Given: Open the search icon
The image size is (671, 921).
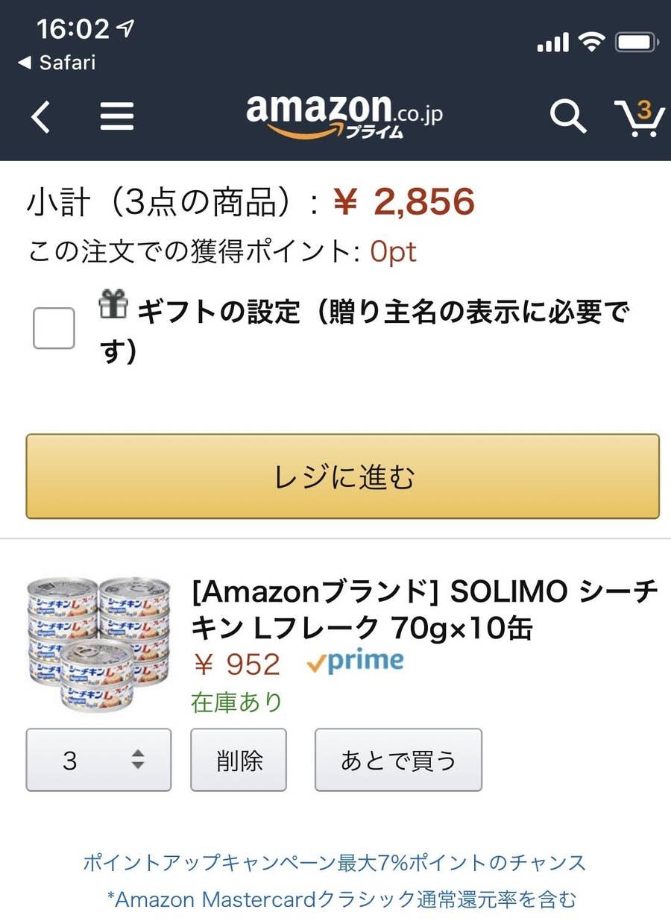Looking at the screenshot, I should [x=568, y=117].
